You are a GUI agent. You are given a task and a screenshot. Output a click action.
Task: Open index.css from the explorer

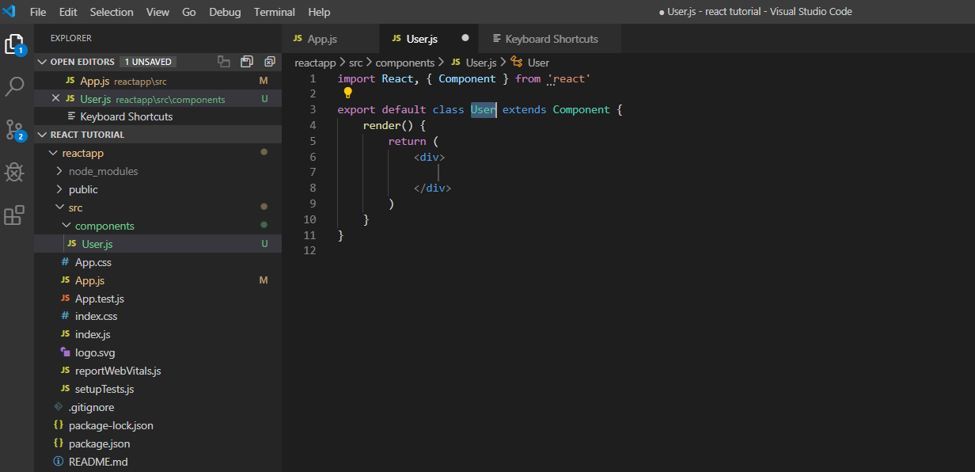(96, 316)
